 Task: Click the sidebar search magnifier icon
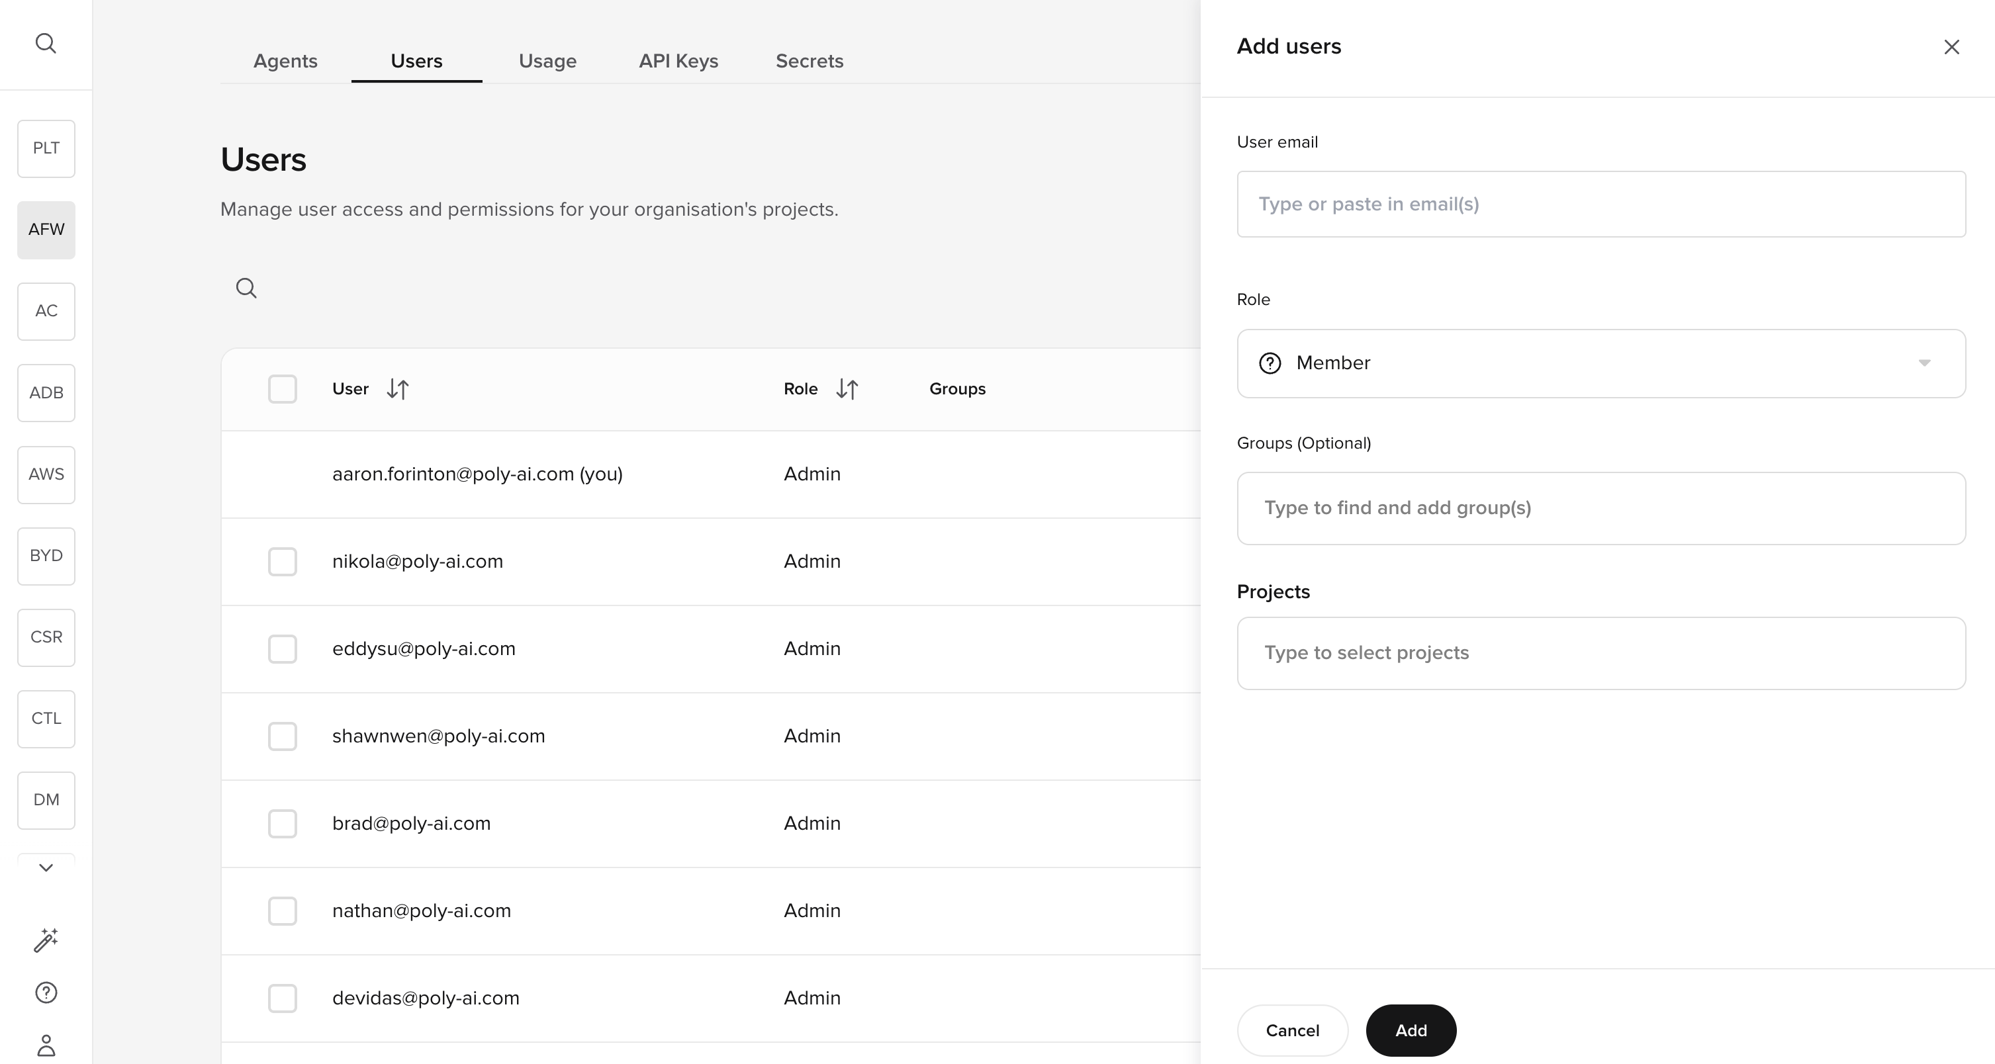(x=46, y=44)
